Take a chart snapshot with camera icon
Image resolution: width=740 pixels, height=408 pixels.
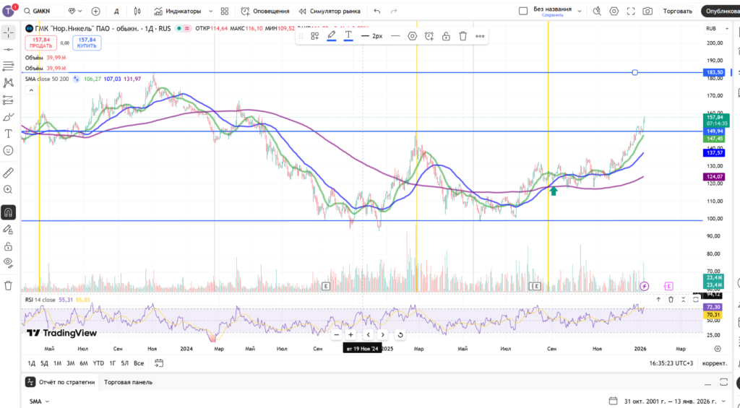647,11
